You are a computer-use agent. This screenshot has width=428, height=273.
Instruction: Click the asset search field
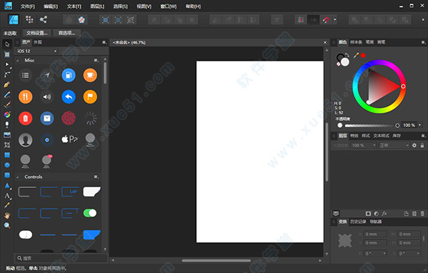61,258
